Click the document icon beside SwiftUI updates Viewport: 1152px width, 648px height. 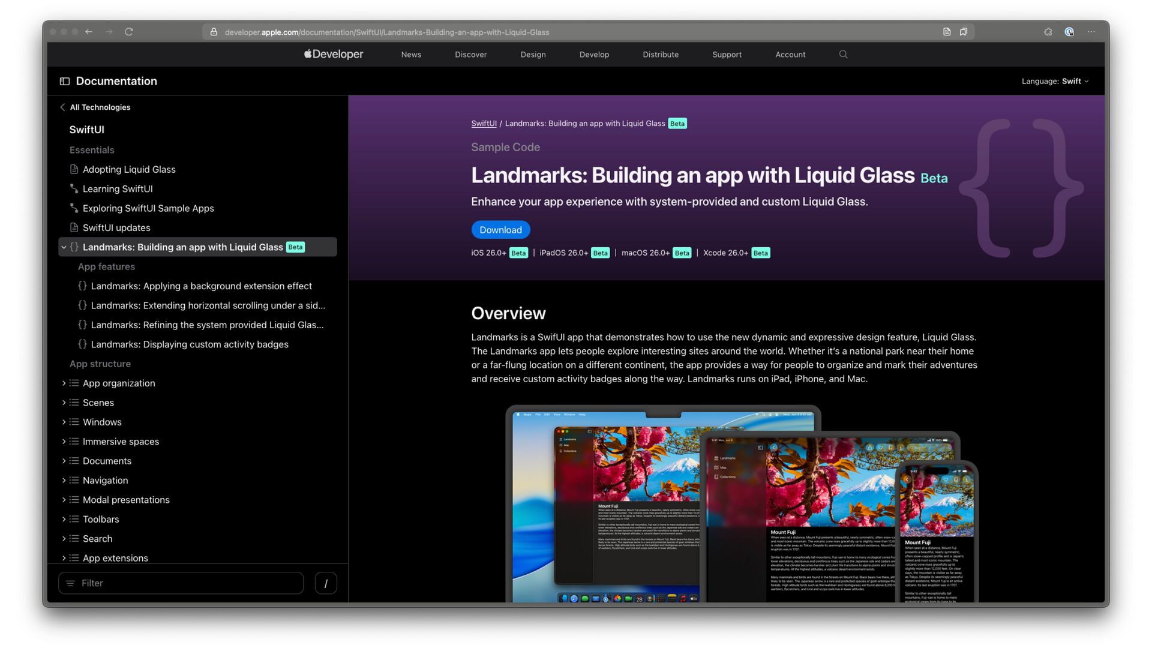click(x=74, y=227)
